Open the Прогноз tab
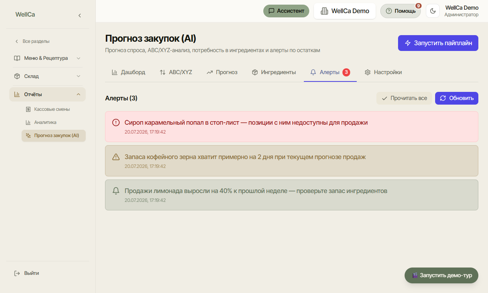Viewport: 488px width, 293px height. click(x=222, y=72)
